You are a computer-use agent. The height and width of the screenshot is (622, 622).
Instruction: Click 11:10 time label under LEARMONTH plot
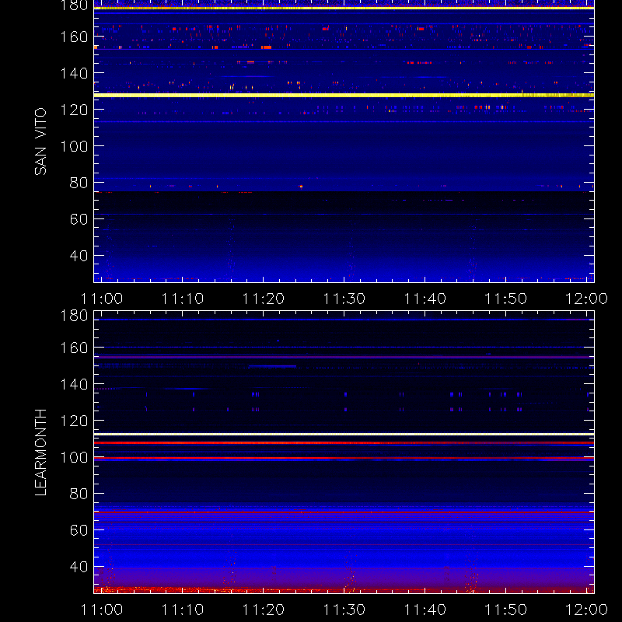(183, 610)
